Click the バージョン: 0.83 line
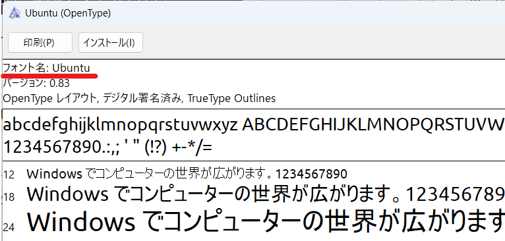Screen dimensions: 505x241 coord(36,84)
